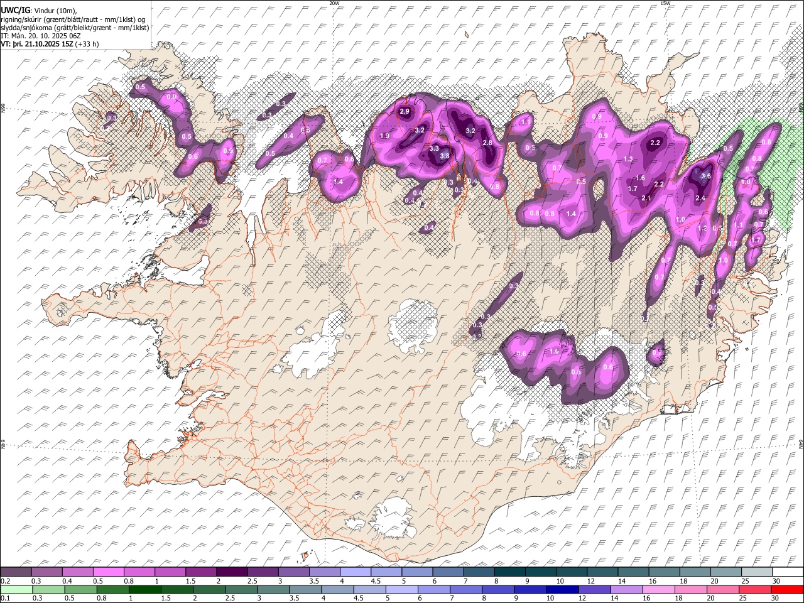
Task: Pick the light purple swatch starting at 14, lower row
Action: pos(627,589)
